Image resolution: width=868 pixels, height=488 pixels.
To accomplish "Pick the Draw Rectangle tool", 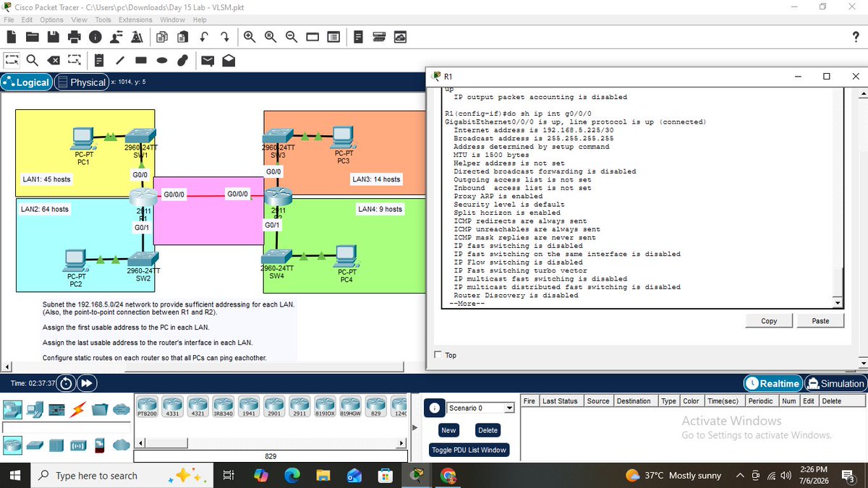I will click(x=141, y=61).
